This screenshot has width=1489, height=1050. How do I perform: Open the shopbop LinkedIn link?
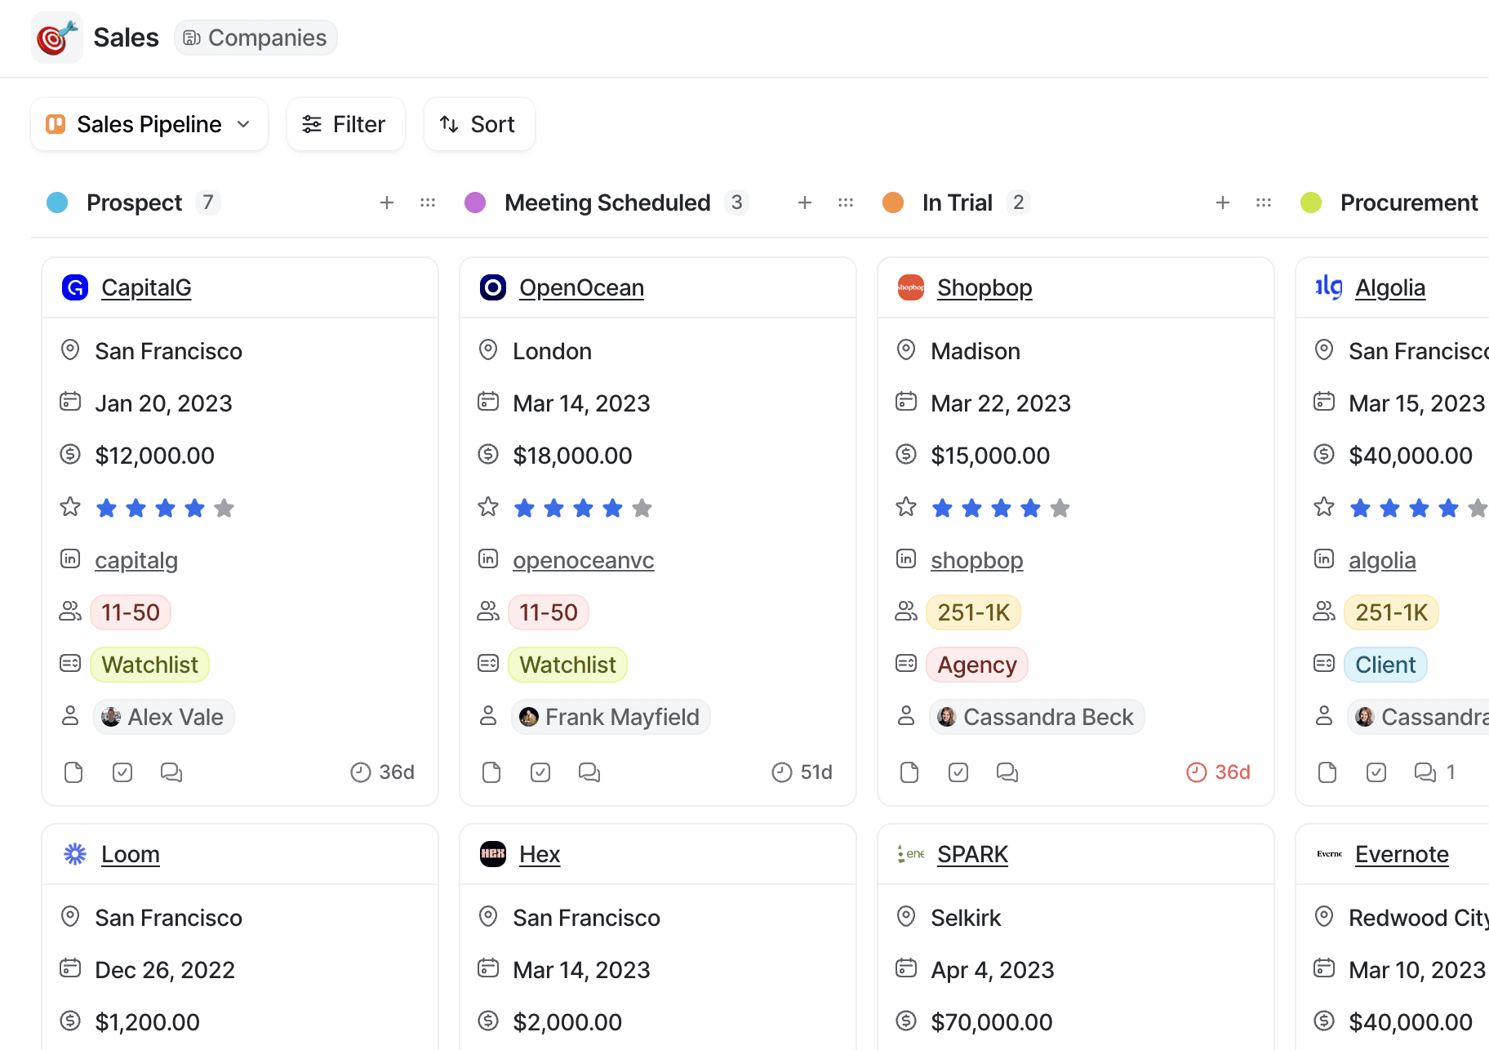pyautogui.click(x=976, y=560)
